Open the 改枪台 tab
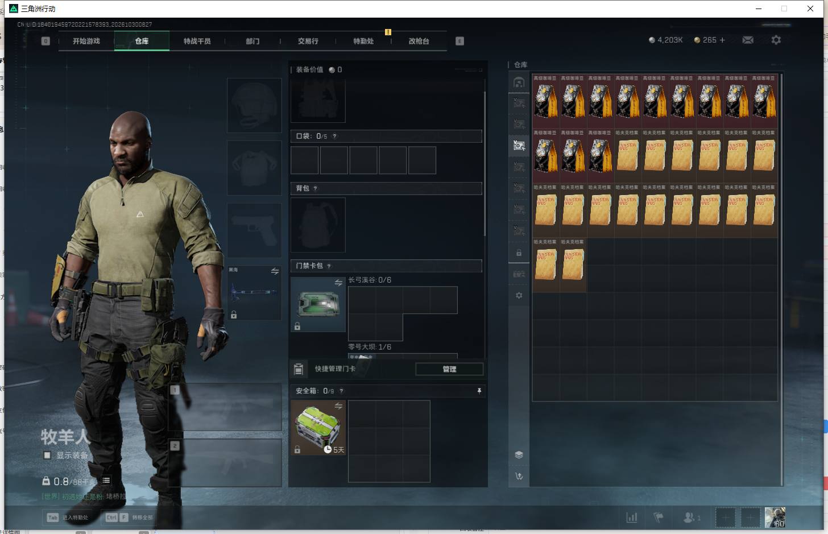The width and height of the screenshot is (828, 534). click(419, 41)
